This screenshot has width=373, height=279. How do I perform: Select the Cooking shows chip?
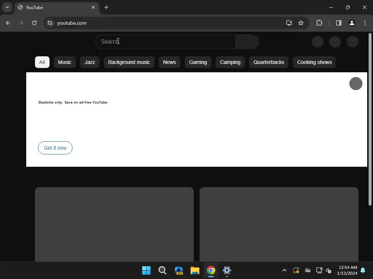coord(314,62)
